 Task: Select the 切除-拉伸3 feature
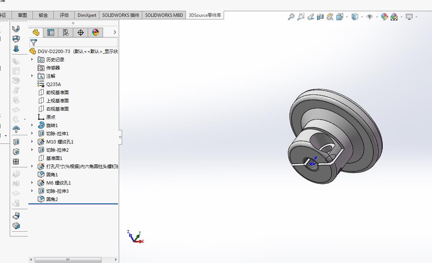(x=53, y=191)
